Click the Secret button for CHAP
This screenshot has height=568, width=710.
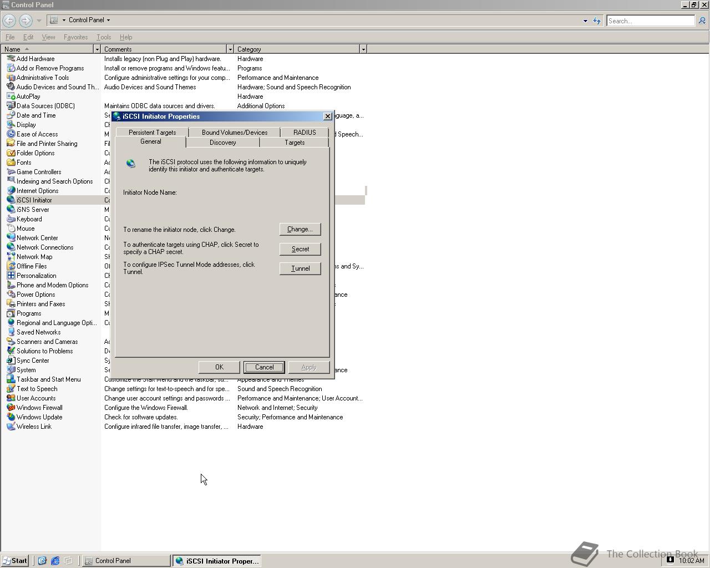click(300, 249)
